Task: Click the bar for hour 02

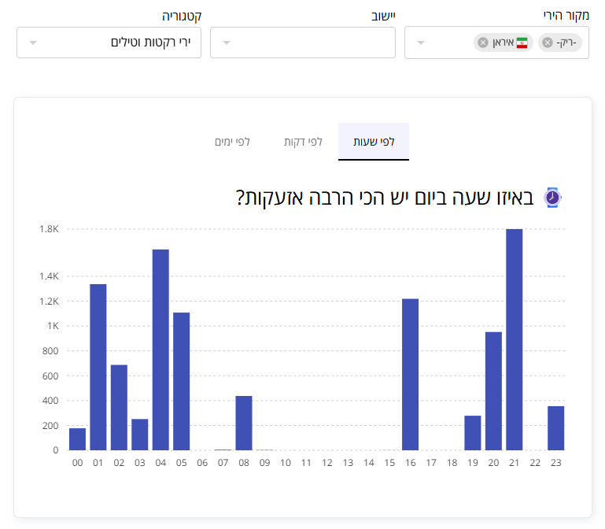Action: click(x=119, y=407)
